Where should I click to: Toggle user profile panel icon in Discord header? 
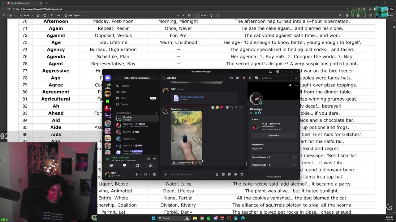click(256, 78)
